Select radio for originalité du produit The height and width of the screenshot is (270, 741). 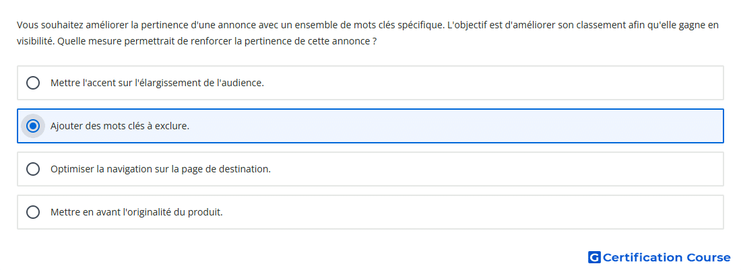[33, 212]
